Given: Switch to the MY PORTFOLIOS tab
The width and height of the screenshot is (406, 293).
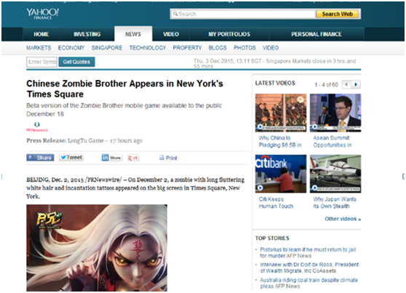Looking at the screenshot, I should [x=229, y=34].
